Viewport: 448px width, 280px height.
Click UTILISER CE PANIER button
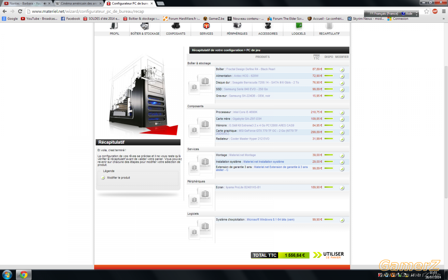coord(329,255)
